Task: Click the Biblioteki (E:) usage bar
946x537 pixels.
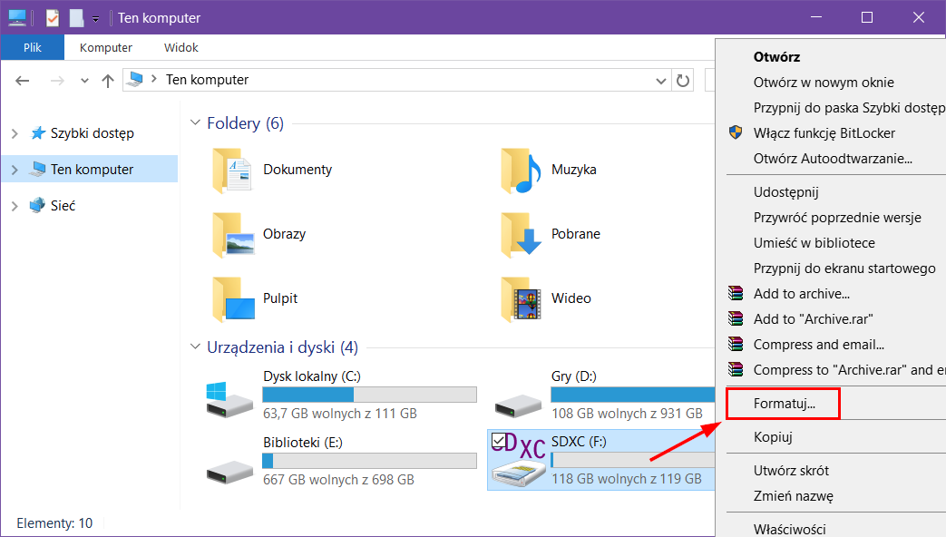Action: coord(369,461)
